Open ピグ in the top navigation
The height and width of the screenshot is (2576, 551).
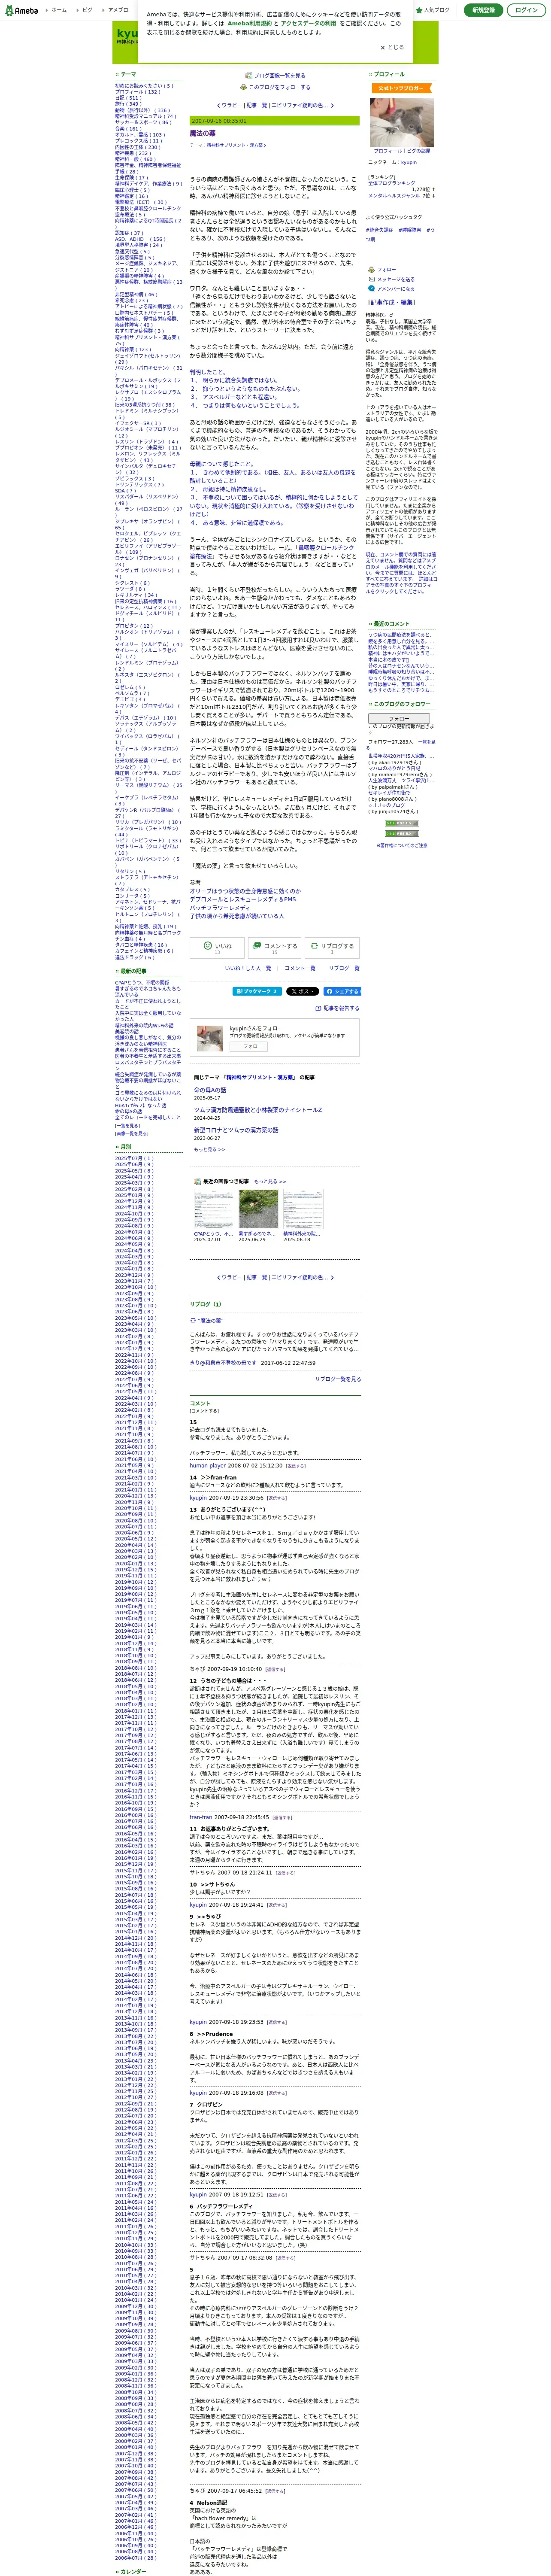point(85,10)
